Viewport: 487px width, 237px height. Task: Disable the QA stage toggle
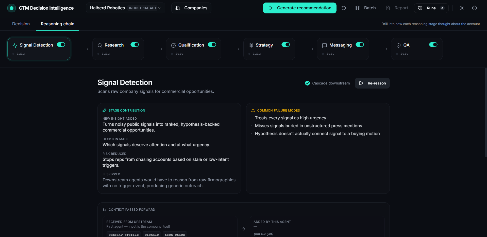(433, 45)
